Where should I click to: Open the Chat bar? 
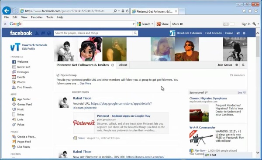click(x=228, y=155)
